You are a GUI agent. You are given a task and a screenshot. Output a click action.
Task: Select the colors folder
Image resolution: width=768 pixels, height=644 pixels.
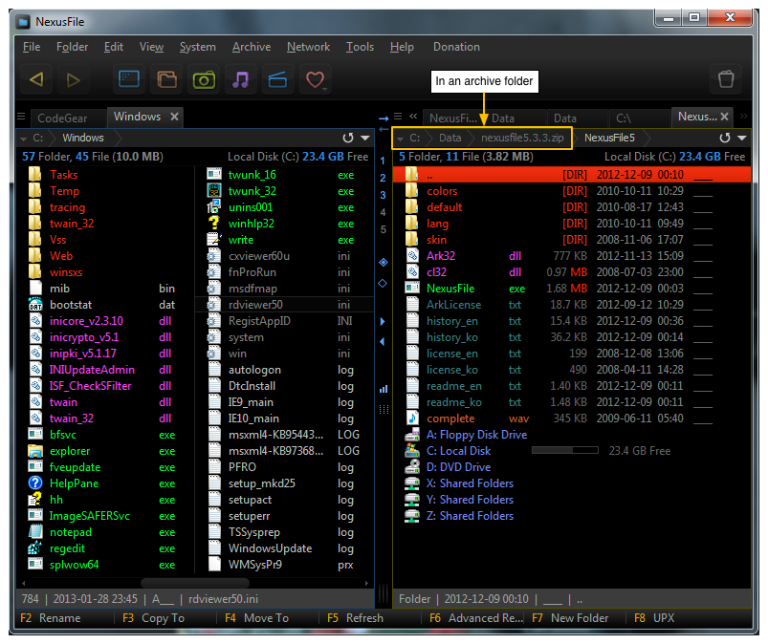[572, 191]
